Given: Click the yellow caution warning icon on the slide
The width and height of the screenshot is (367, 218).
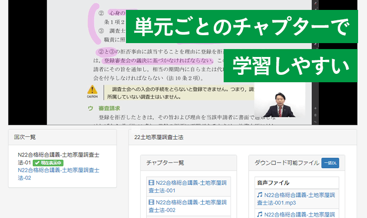Looking at the screenshot, I should 92,90.
